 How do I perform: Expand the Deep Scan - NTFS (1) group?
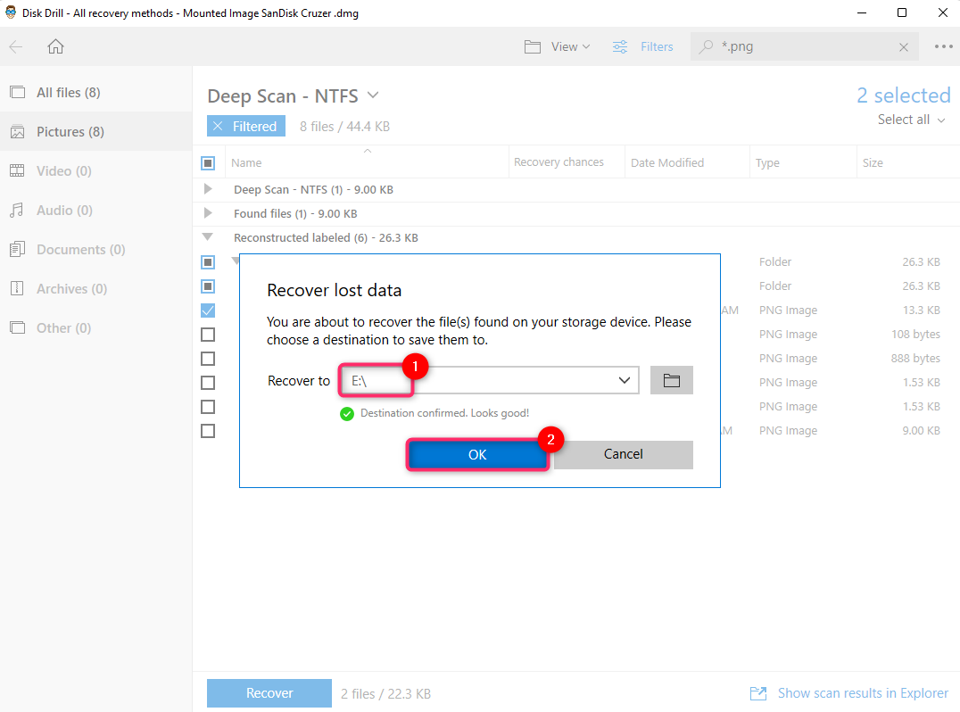[208, 189]
